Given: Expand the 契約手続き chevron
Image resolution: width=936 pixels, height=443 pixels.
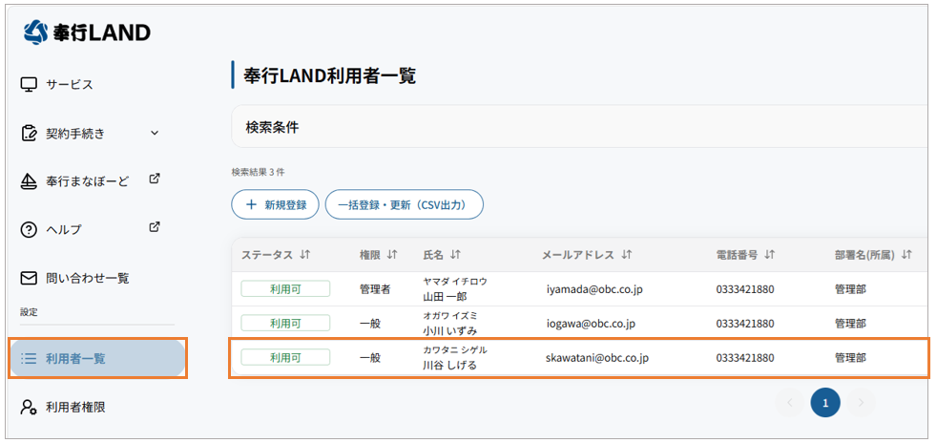Looking at the screenshot, I should coord(155,133).
